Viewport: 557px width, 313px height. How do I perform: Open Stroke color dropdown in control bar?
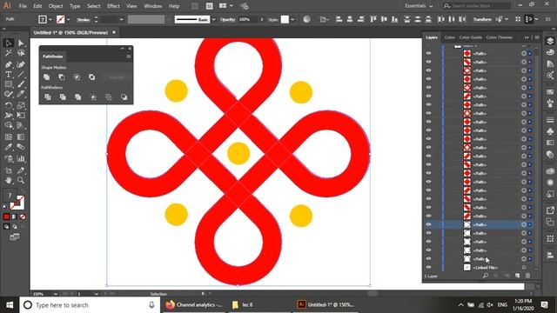pyautogui.click(x=68, y=19)
